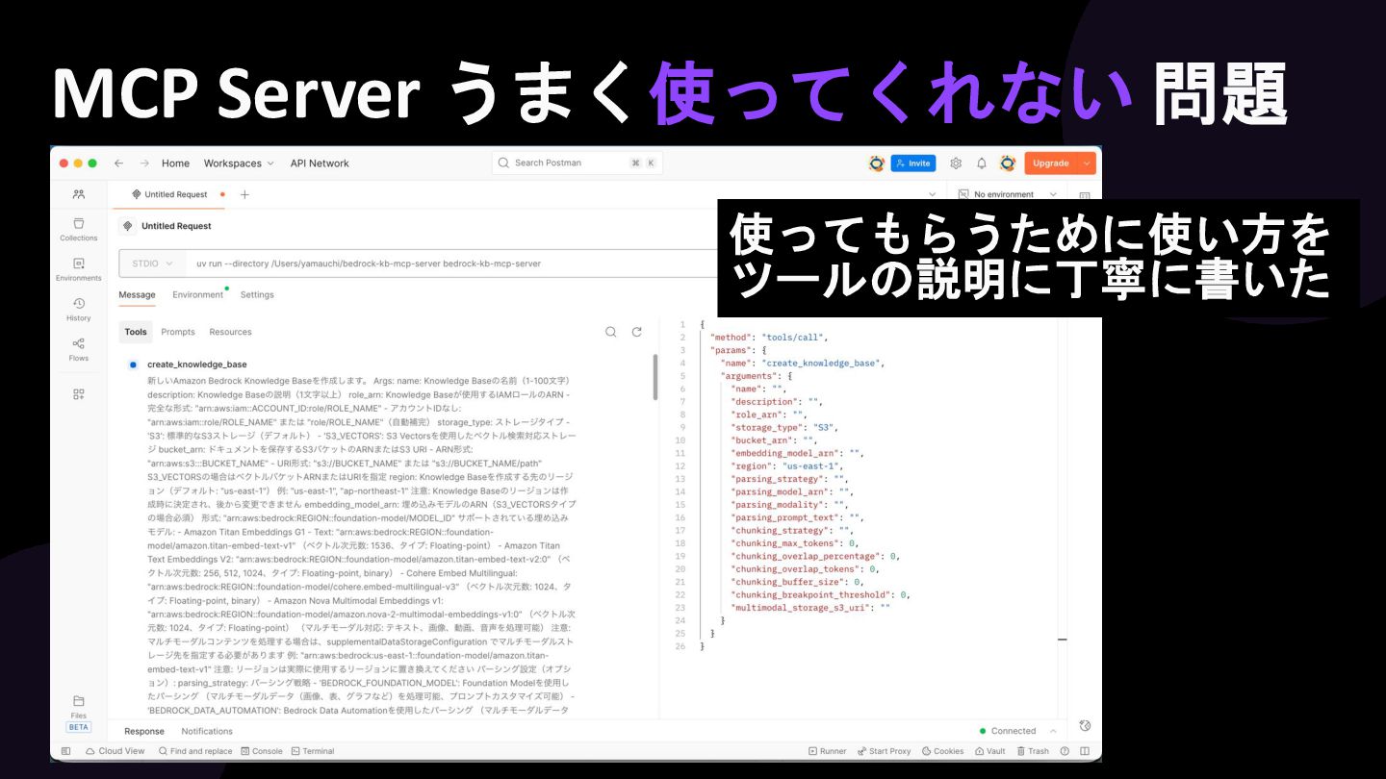1386x779 pixels.
Task: Open the configure sidebar grid icon
Action: click(79, 394)
